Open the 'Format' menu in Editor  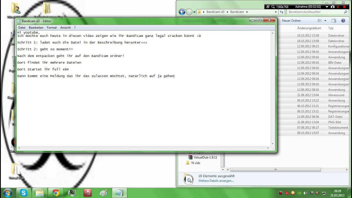coord(52,28)
